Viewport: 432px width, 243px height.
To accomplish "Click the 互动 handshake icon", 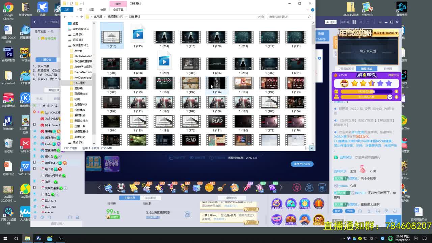I will click(x=304, y=220).
